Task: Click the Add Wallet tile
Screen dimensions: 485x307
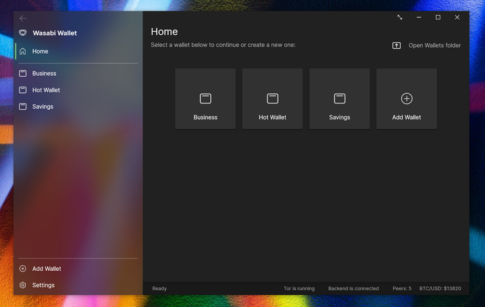Action: (407, 99)
